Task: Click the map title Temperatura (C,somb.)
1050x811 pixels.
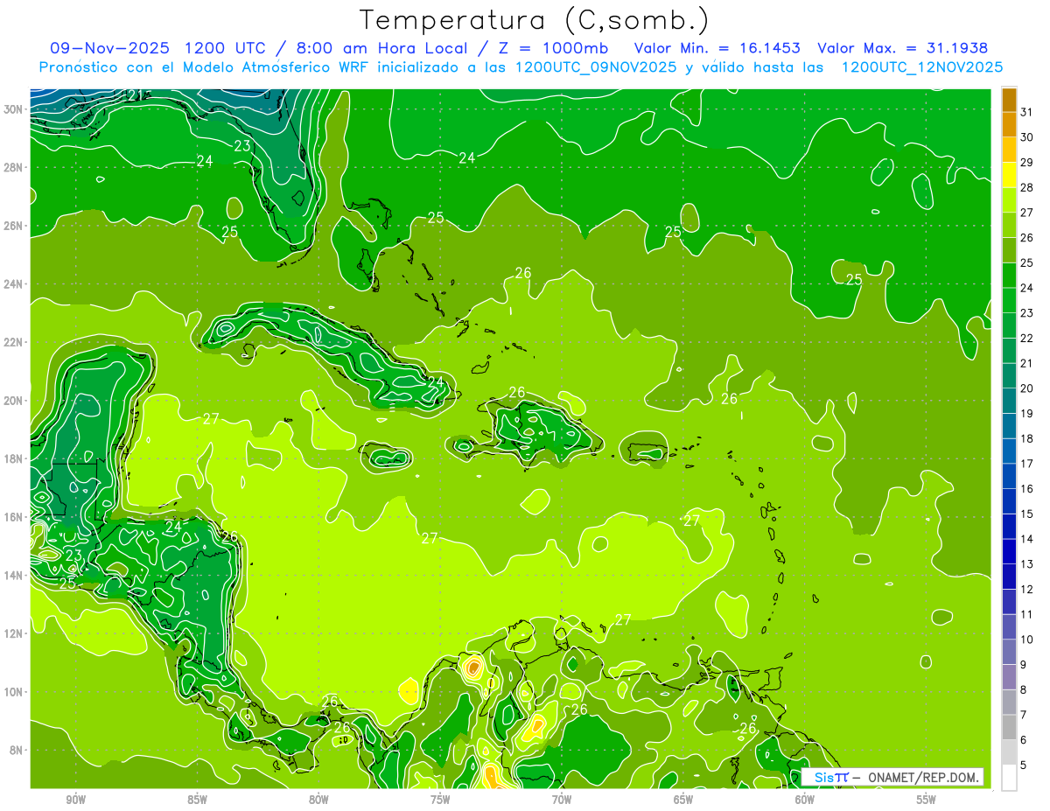Action: tap(535, 20)
